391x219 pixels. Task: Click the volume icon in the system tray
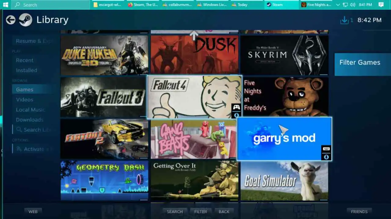click(353, 5)
